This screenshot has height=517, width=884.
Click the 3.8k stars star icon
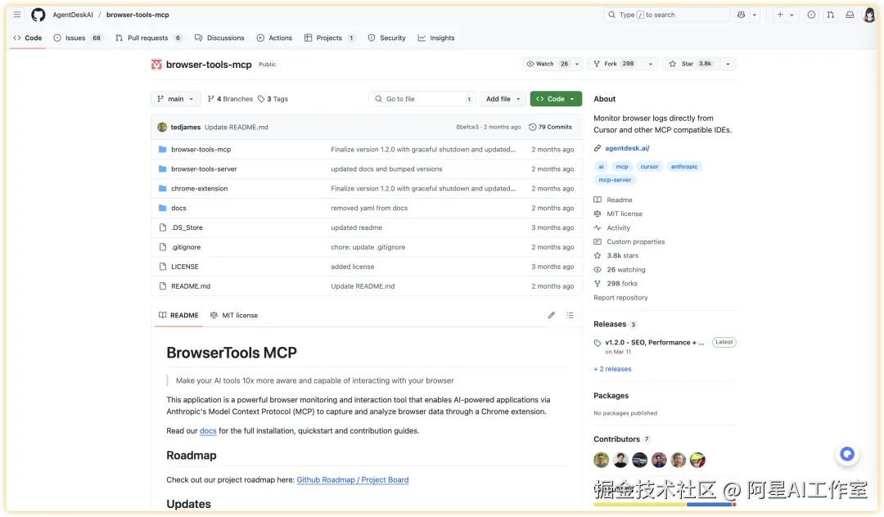click(598, 256)
